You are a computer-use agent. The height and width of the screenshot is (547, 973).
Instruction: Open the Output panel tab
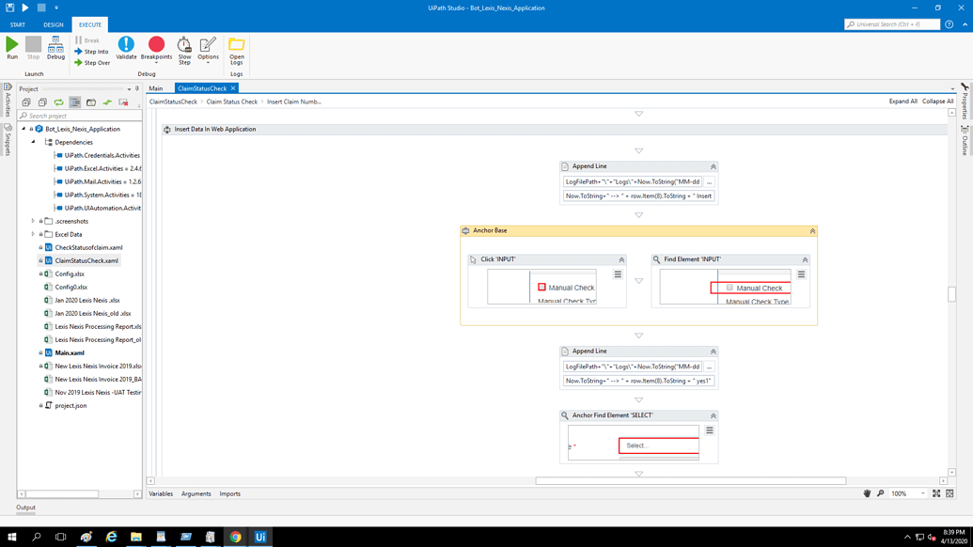pyautogui.click(x=25, y=508)
